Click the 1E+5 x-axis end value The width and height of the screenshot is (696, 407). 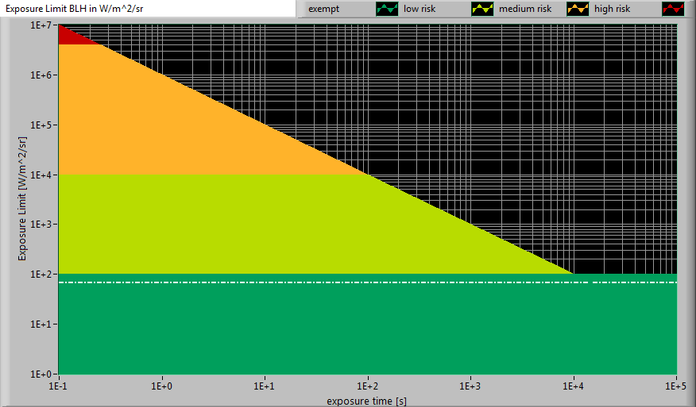(676, 386)
